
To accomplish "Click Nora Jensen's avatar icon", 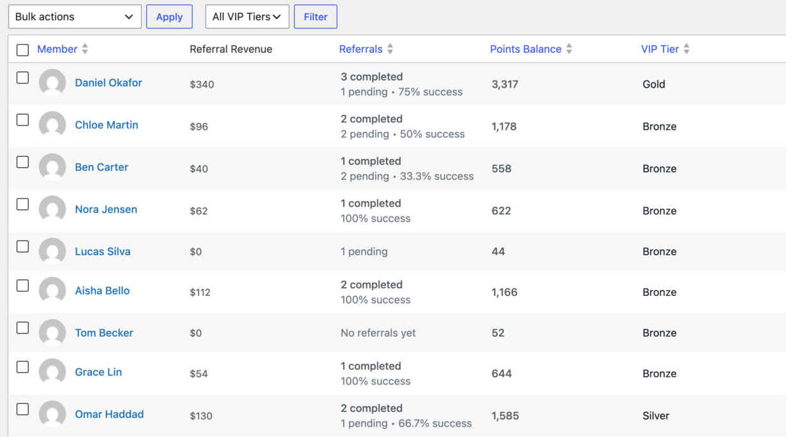I will [x=52, y=210].
